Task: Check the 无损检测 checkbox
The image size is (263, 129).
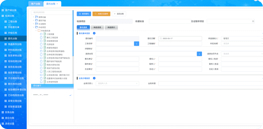Action: (41, 44)
